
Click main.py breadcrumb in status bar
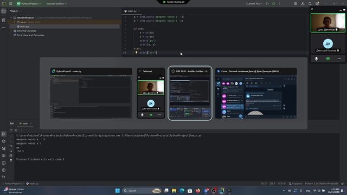[33, 184]
